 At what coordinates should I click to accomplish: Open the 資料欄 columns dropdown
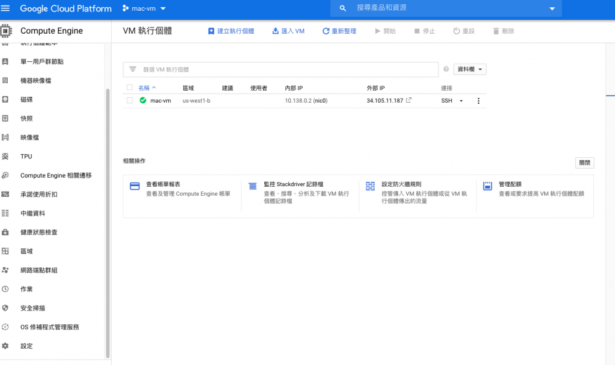tap(470, 70)
